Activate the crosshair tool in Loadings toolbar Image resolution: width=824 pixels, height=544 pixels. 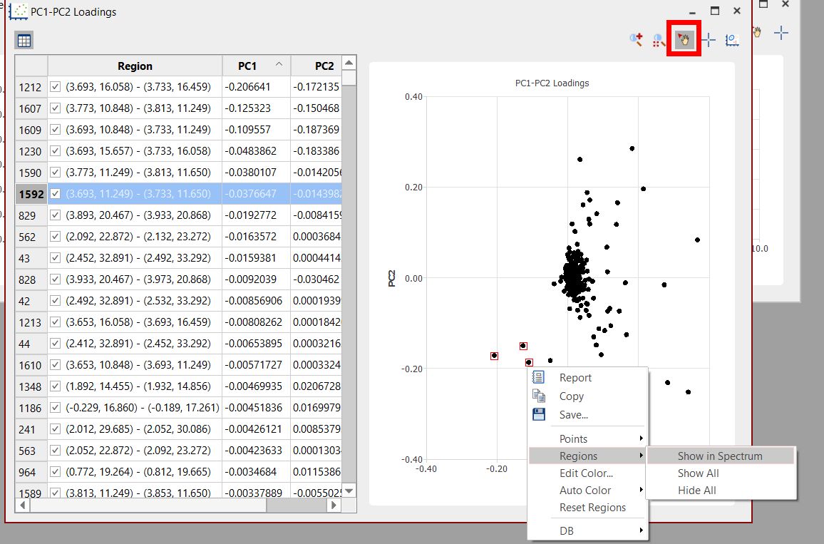(x=708, y=40)
